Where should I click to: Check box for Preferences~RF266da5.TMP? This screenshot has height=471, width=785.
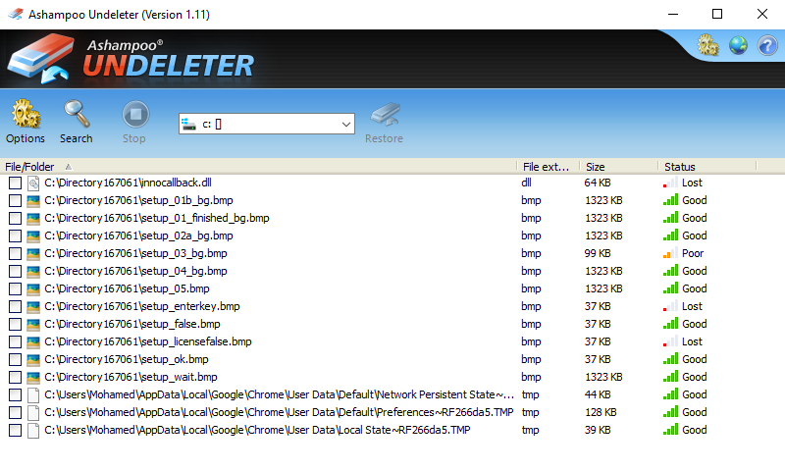tap(15, 413)
